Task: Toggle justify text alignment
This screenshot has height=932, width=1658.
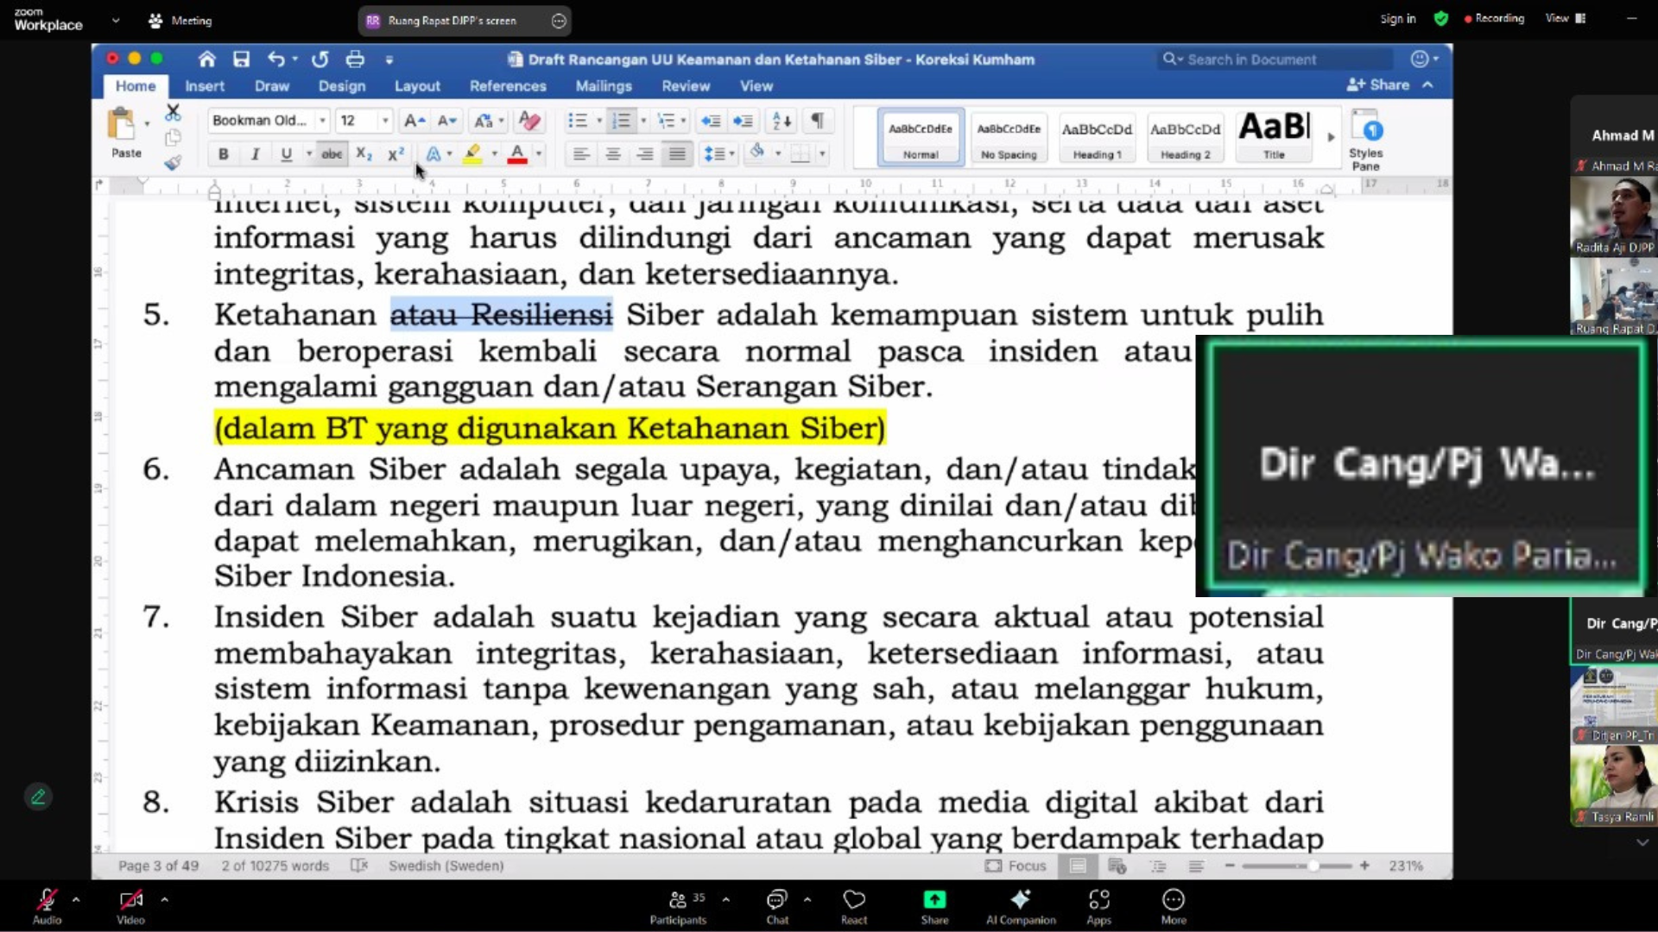Action: tap(677, 154)
